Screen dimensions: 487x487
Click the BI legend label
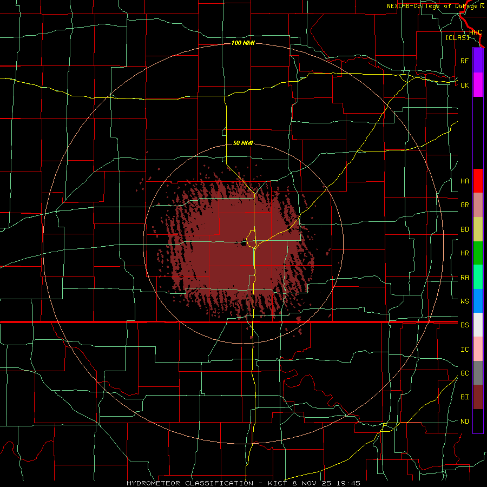pyautogui.click(x=464, y=397)
